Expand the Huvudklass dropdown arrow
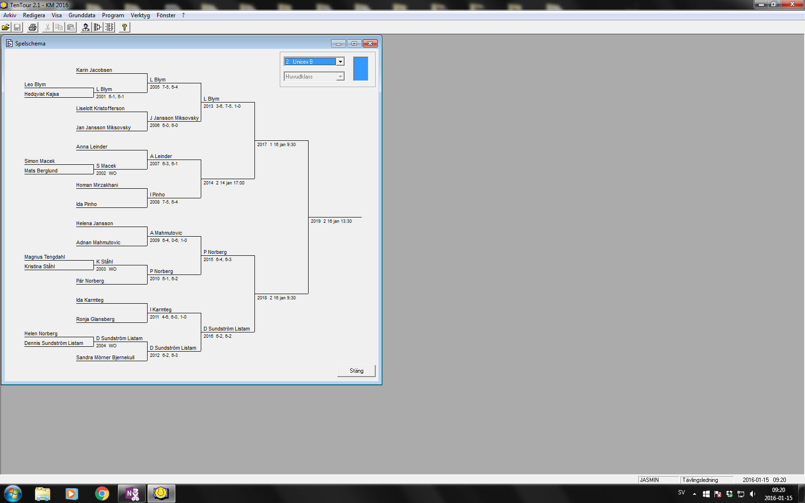 click(x=340, y=77)
